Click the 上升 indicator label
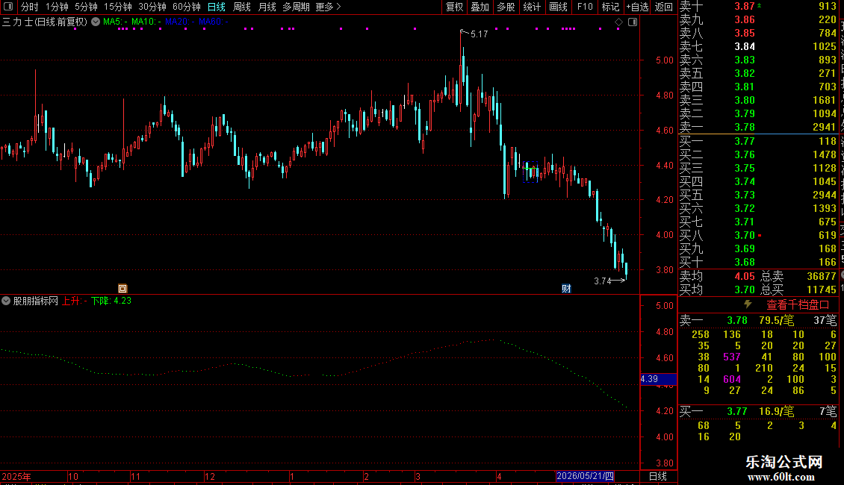Screen dimensions: 844x485 74,301
